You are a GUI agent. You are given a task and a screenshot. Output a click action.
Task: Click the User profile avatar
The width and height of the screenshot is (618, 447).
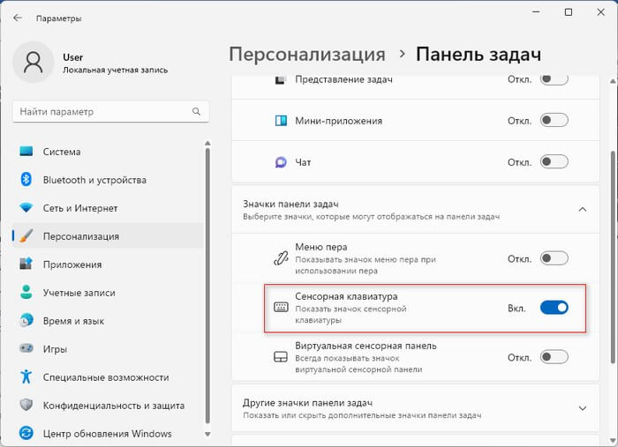[34, 63]
